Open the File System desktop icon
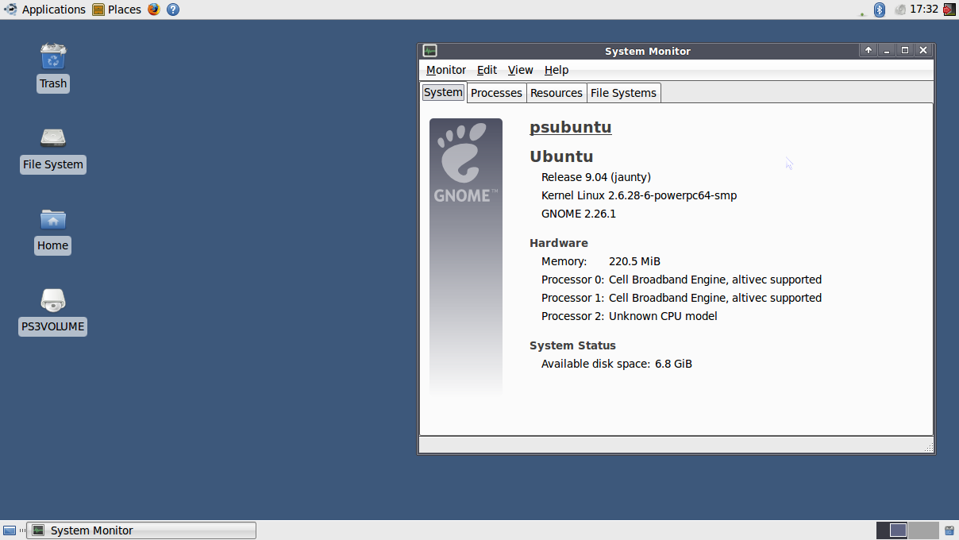The image size is (959, 540). 53,138
